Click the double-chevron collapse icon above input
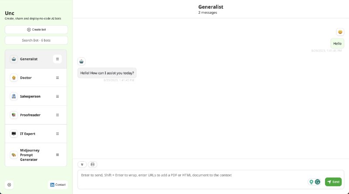The height and width of the screenshot is (194, 349). (x=82, y=165)
